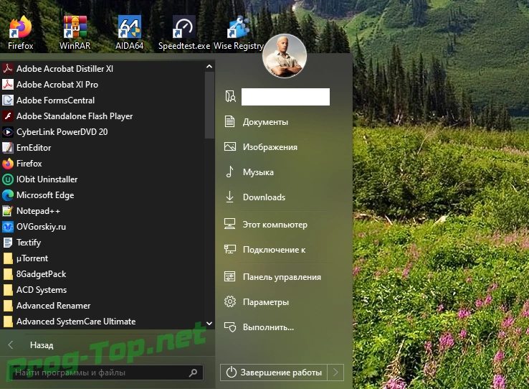Click the Textify program icon
Image resolution: width=529 pixels, height=389 pixels.
coord(8,243)
